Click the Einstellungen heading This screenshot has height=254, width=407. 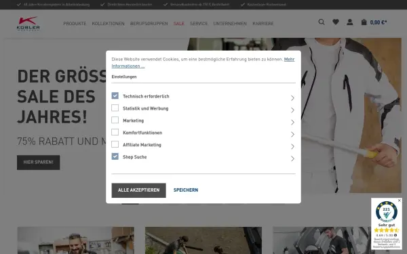(124, 77)
